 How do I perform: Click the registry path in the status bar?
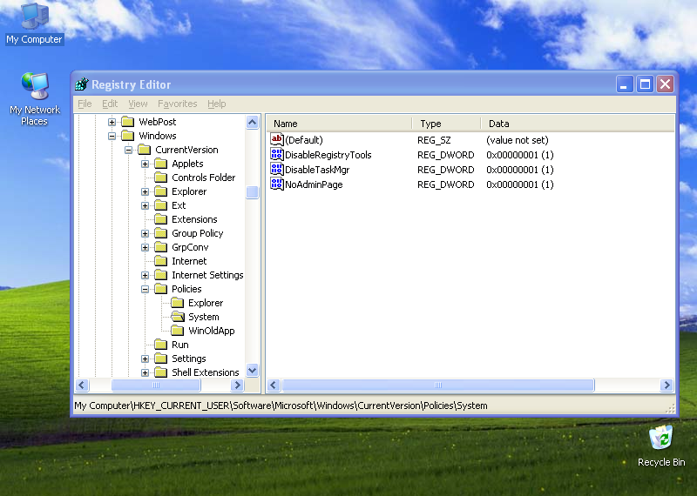click(281, 406)
